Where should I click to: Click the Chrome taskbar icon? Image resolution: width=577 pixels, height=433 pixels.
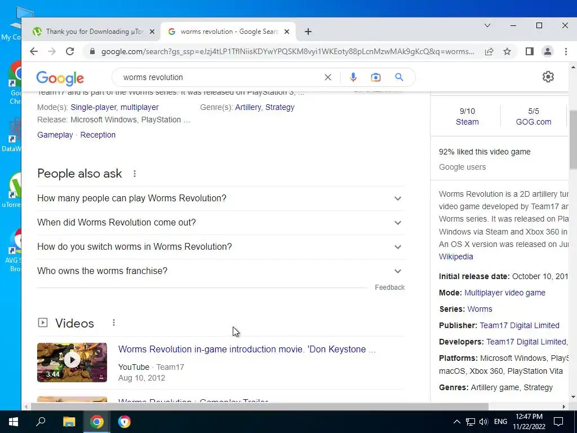point(97,422)
